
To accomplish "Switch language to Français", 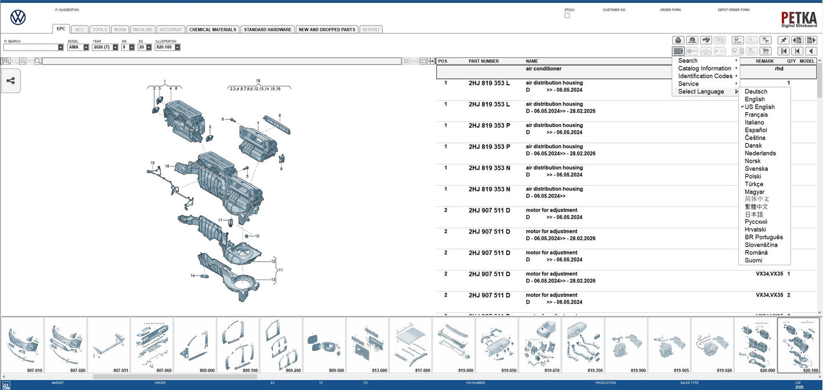I will pyautogui.click(x=756, y=114).
